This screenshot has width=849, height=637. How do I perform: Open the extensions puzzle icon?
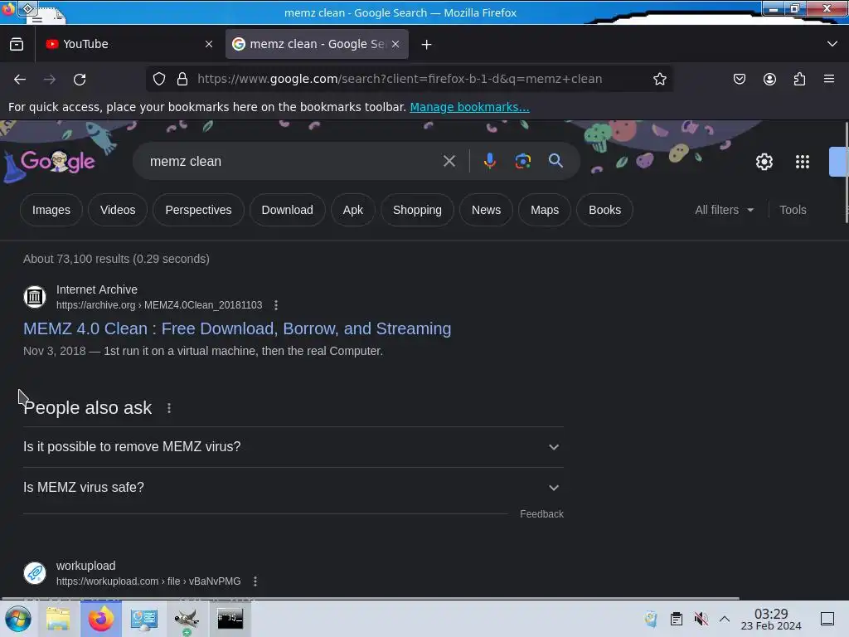(x=799, y=79)
